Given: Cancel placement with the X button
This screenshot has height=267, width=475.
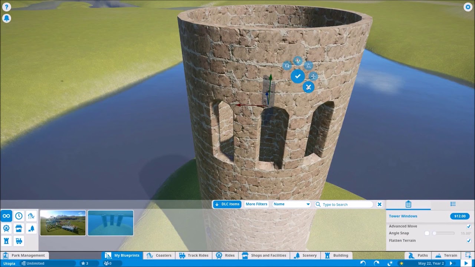Looking at the screenshot, I should [x=308, y=87].
